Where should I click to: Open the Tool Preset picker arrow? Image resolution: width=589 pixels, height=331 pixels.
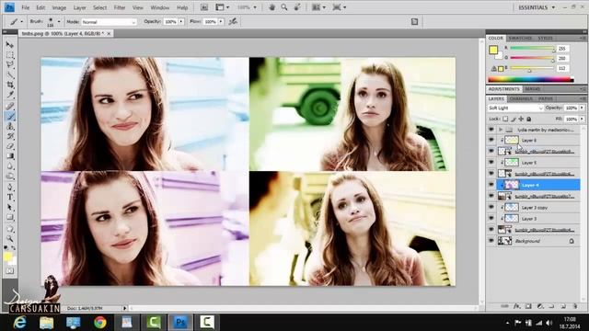(22, 22)
